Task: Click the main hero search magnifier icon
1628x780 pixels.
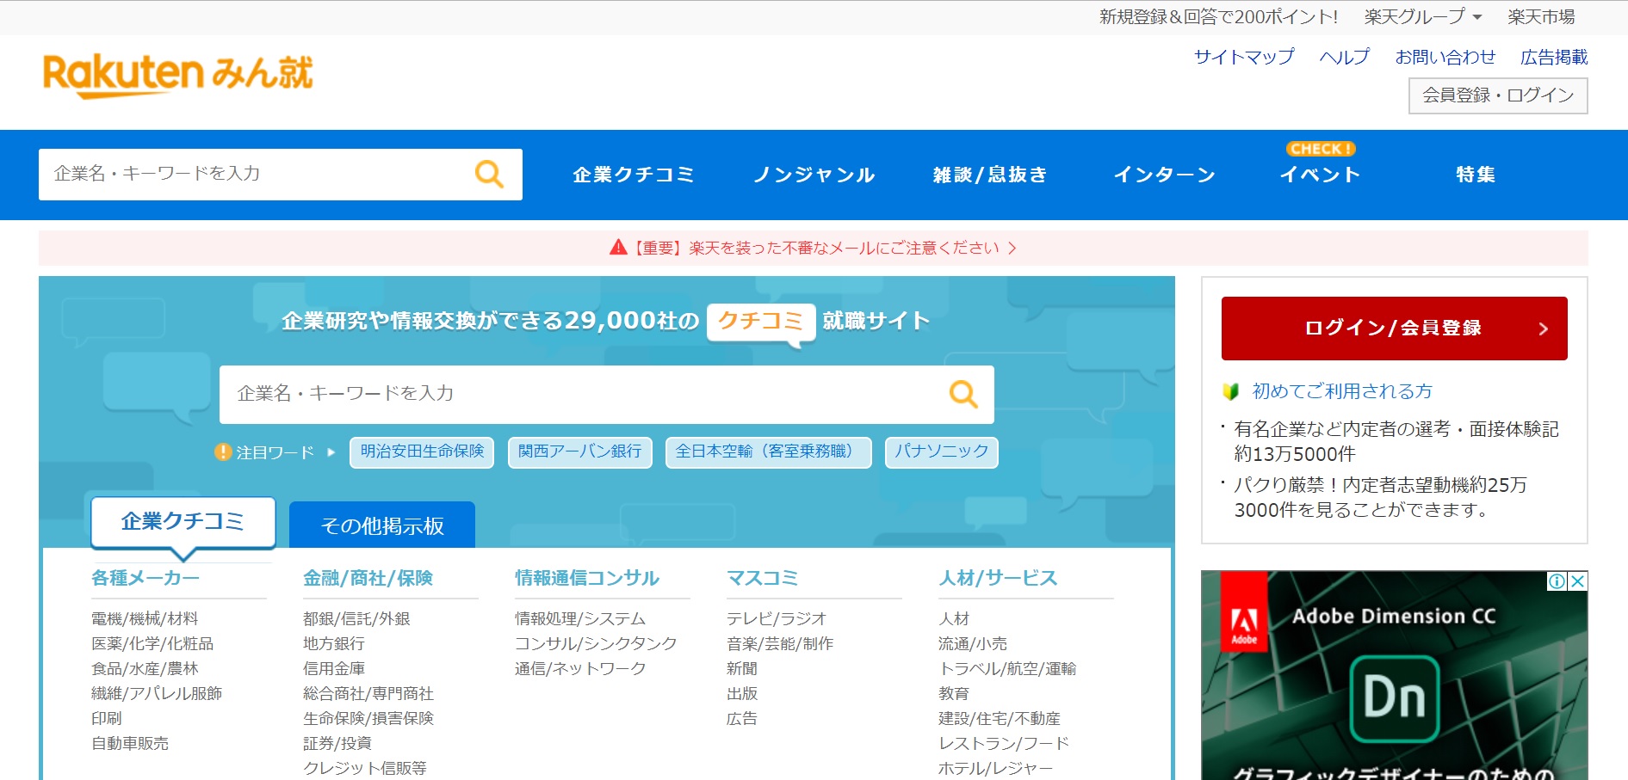Action: click(963, 395)
